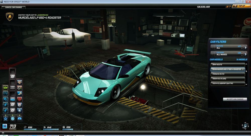The height and width of the screenshot is (136, 251).
Task: Open the transmission driveshaft part icon
Action: click(20, 94)
